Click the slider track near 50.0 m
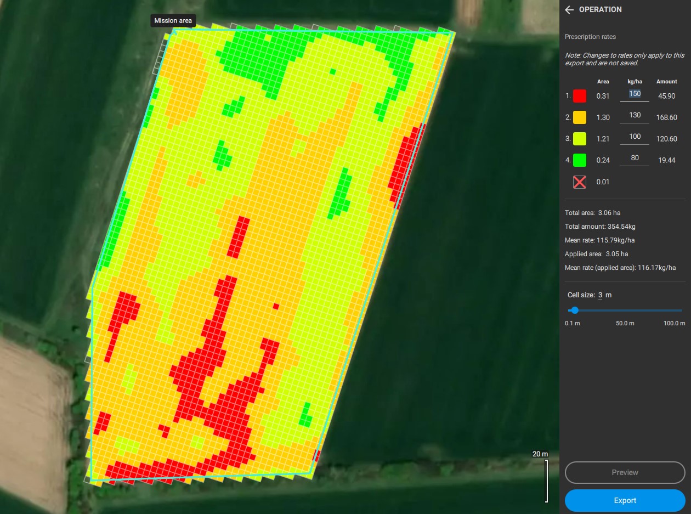691x514 pixels. point(625,310)
